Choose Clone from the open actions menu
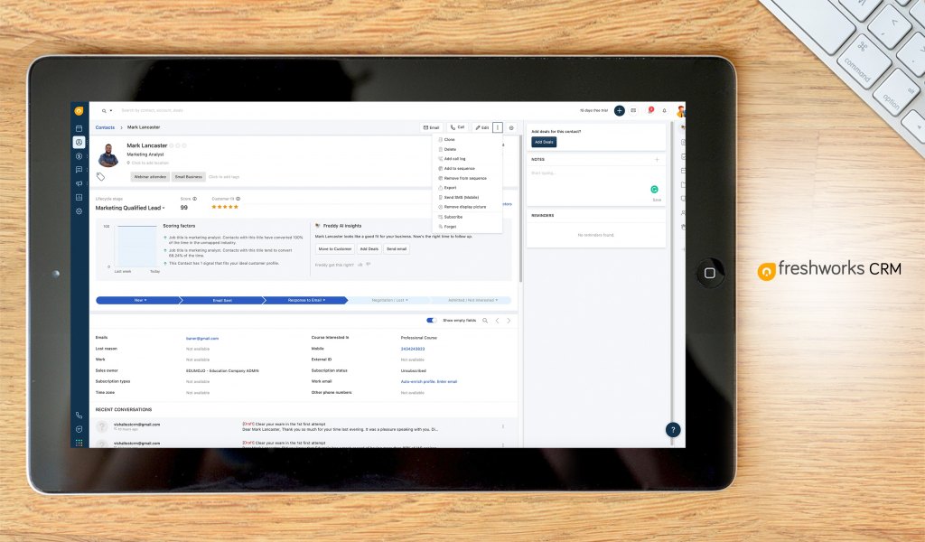 [x=450, y=140]
